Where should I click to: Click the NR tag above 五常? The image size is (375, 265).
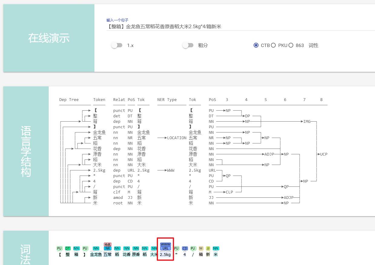[108, 249]
